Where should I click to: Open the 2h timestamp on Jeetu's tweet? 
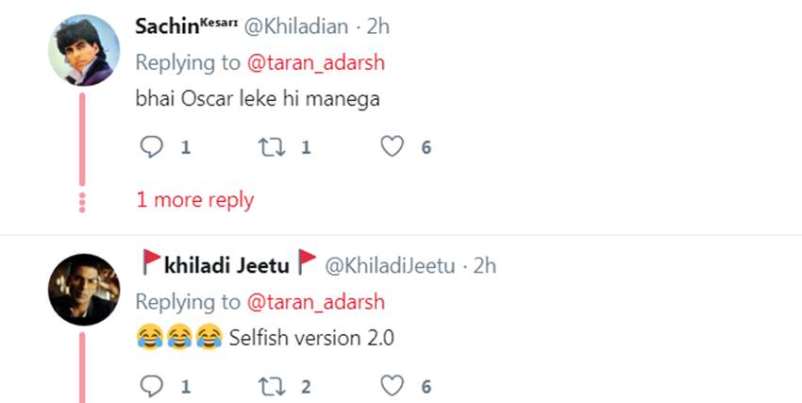pos(483,266)
